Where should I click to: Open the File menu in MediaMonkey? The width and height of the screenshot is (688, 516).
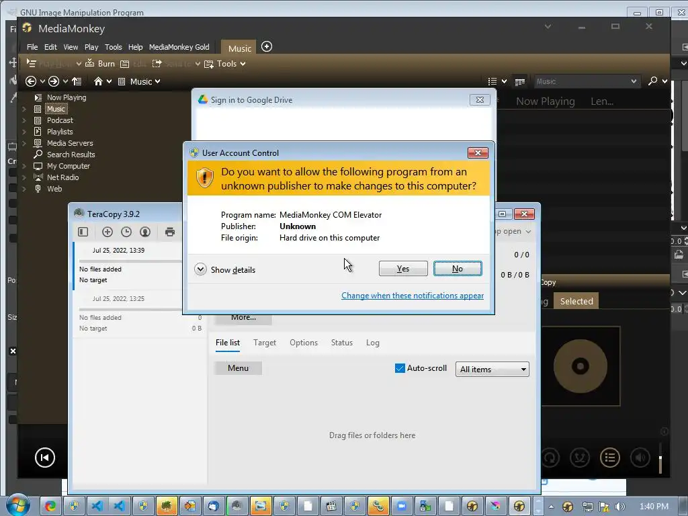[32, 47]
